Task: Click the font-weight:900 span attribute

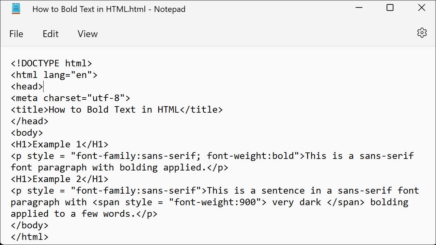Action: 215,202
